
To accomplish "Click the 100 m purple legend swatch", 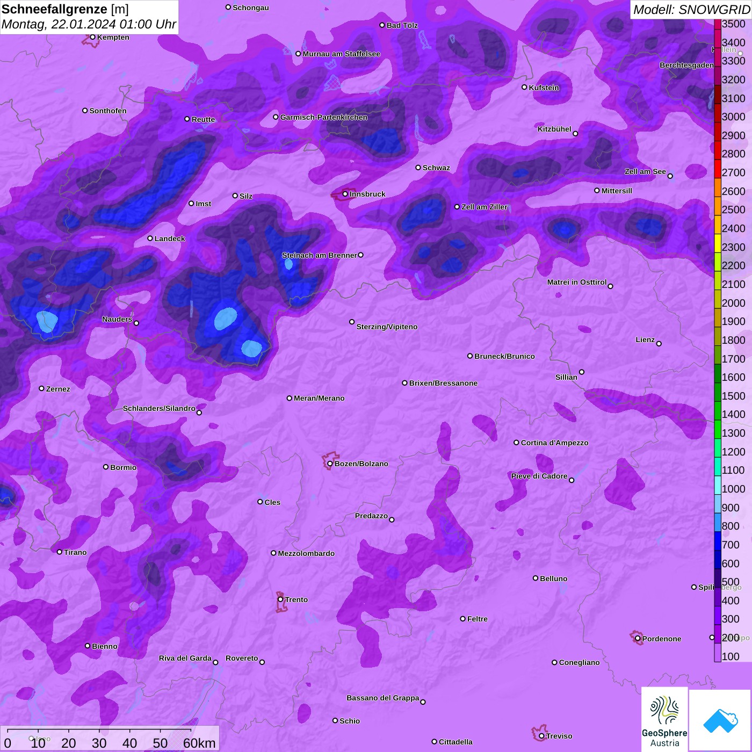I will coord(718,653).
